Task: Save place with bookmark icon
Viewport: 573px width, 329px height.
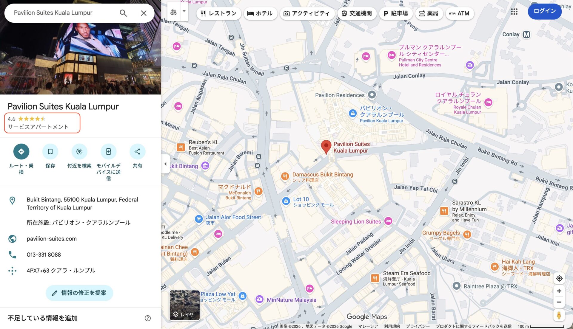Action: pos(50,151)
